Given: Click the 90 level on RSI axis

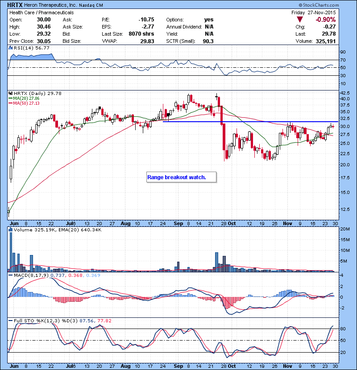Looking at the screenshot, I should [x=343, y=52].
